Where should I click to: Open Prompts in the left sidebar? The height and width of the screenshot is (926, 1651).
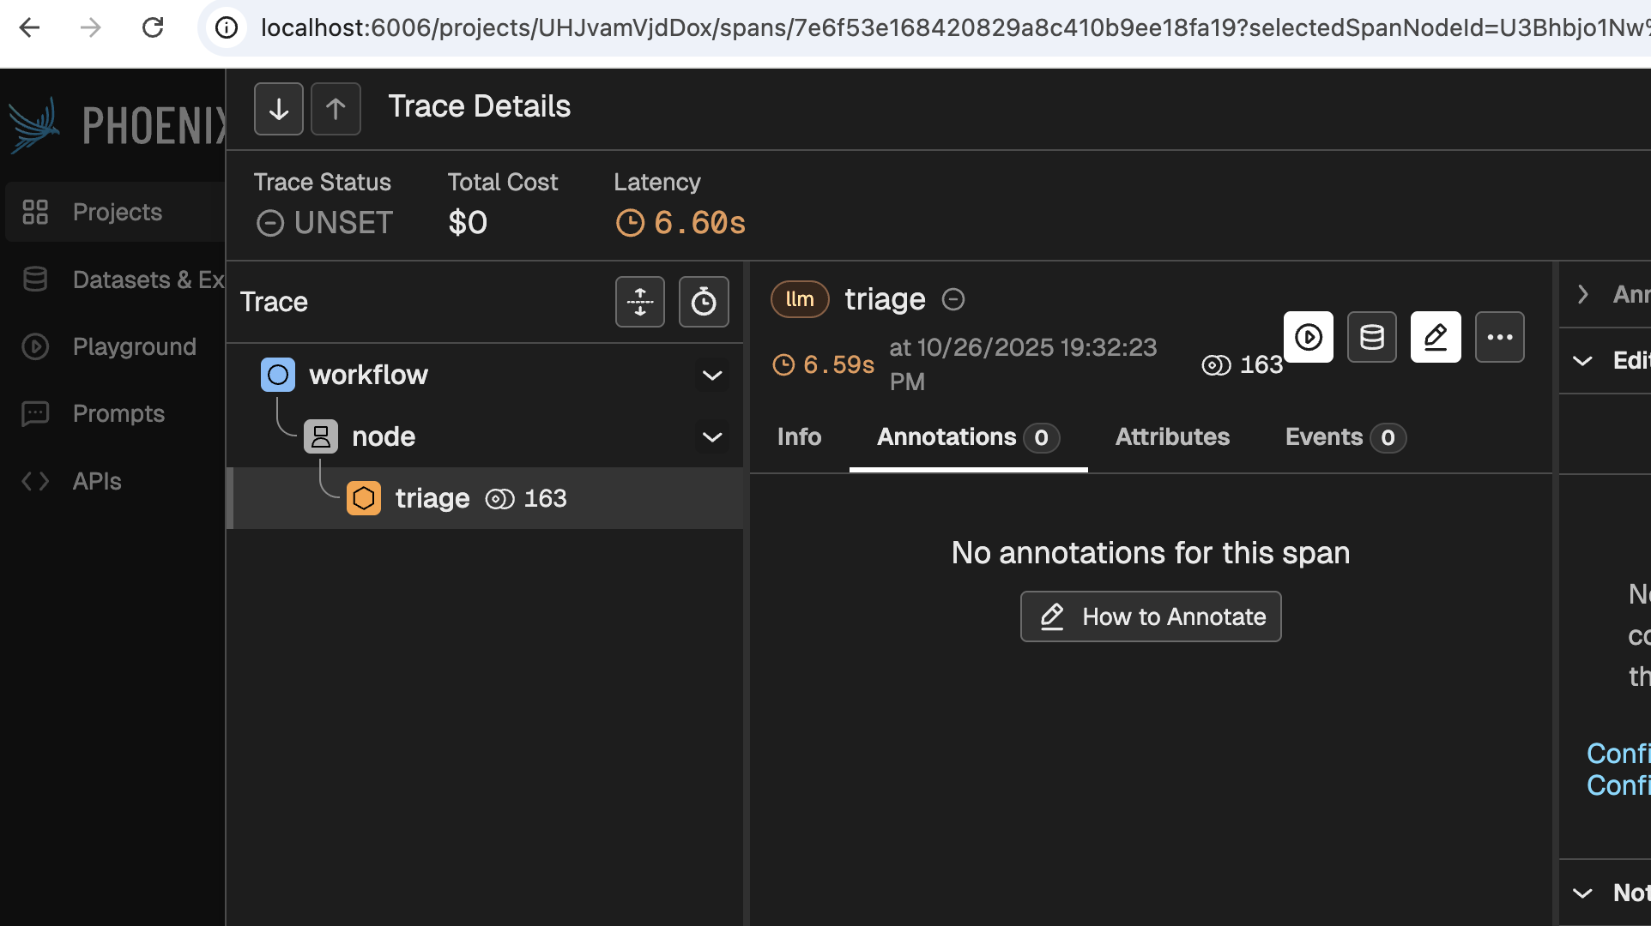118,414
